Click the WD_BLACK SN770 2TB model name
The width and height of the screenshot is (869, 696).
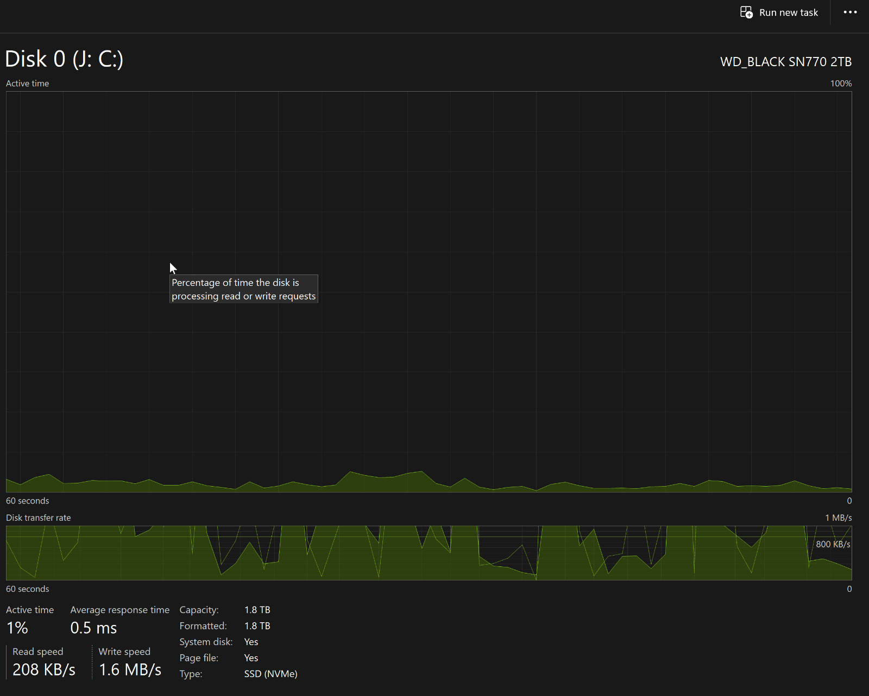[786, 62]
